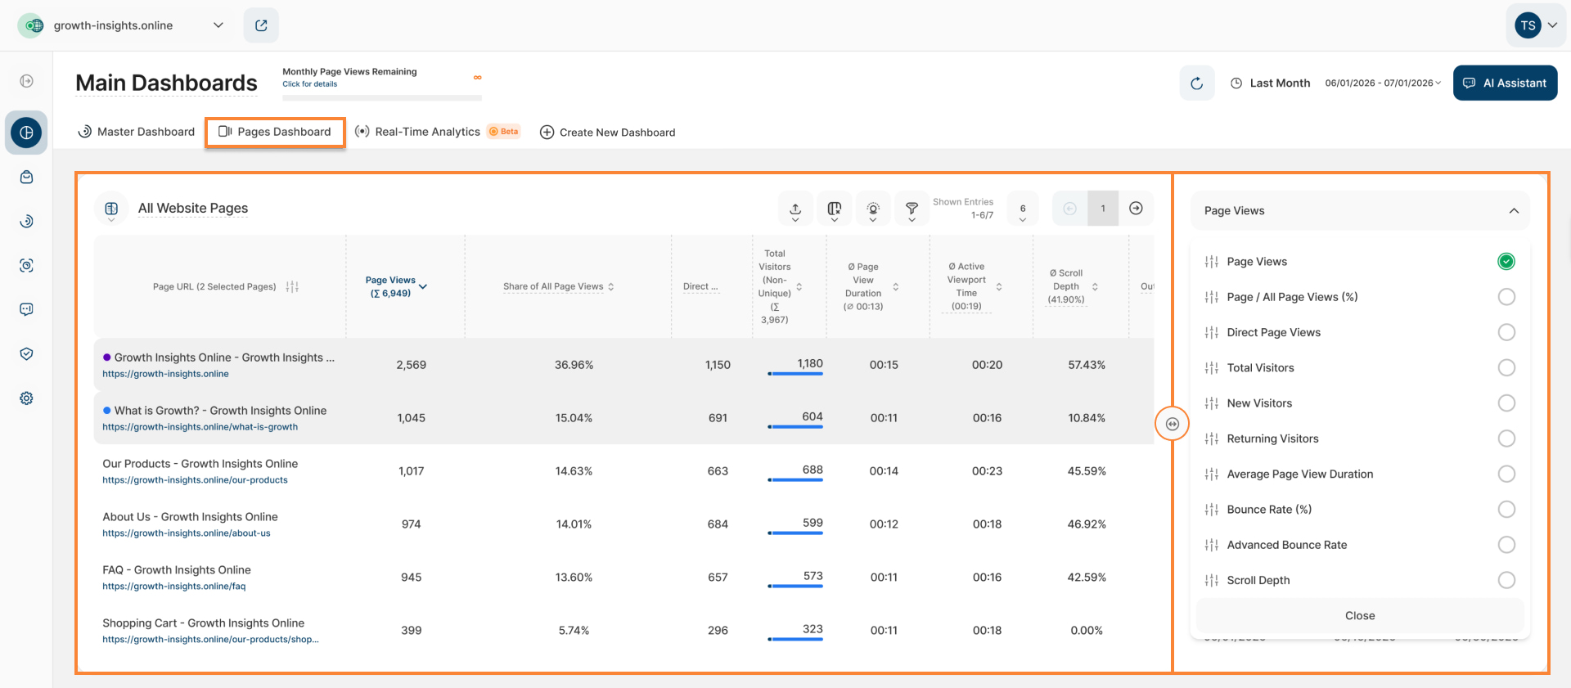Click column settings icon beside Page URL header

[x=292, y=287]
